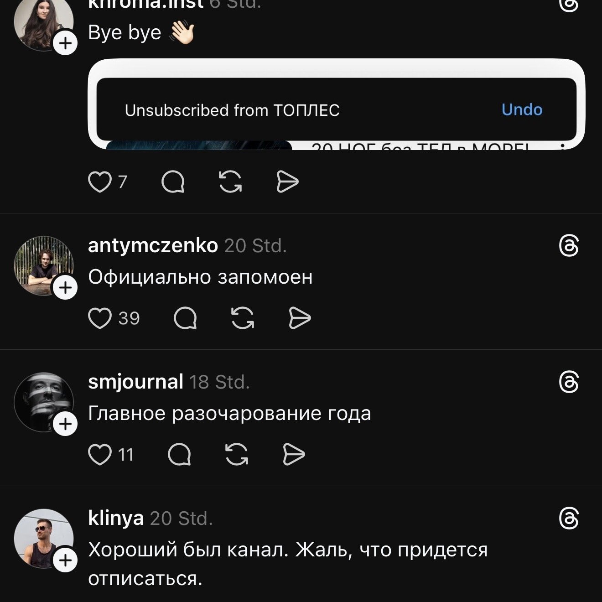Viewport: 602px width, 602px height.
Task: Tap Undo in the unsubscribed screenshot
Action: tap(522, 110)
